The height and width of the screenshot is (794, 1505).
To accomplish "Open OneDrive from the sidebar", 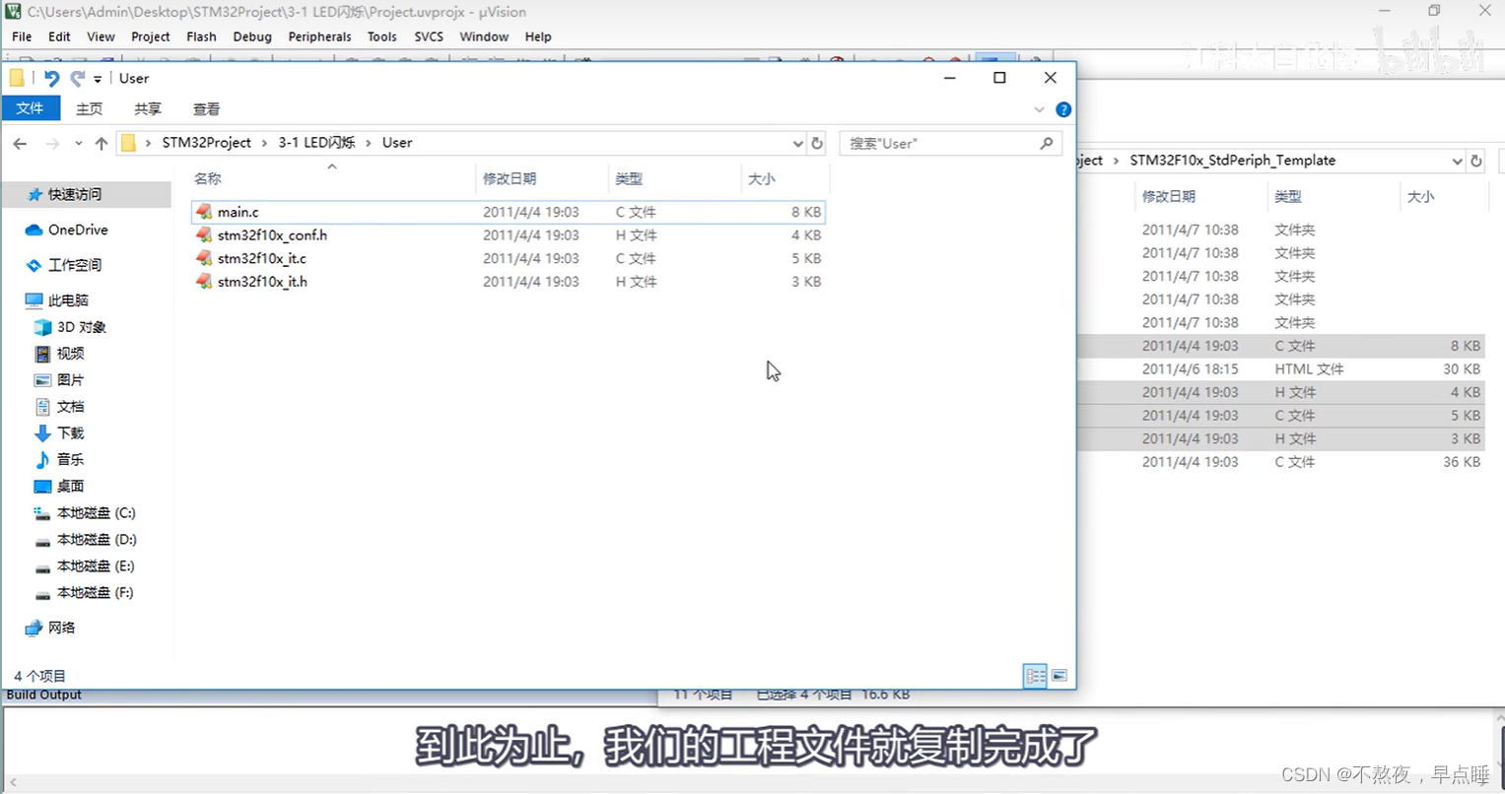I will 75,230.
